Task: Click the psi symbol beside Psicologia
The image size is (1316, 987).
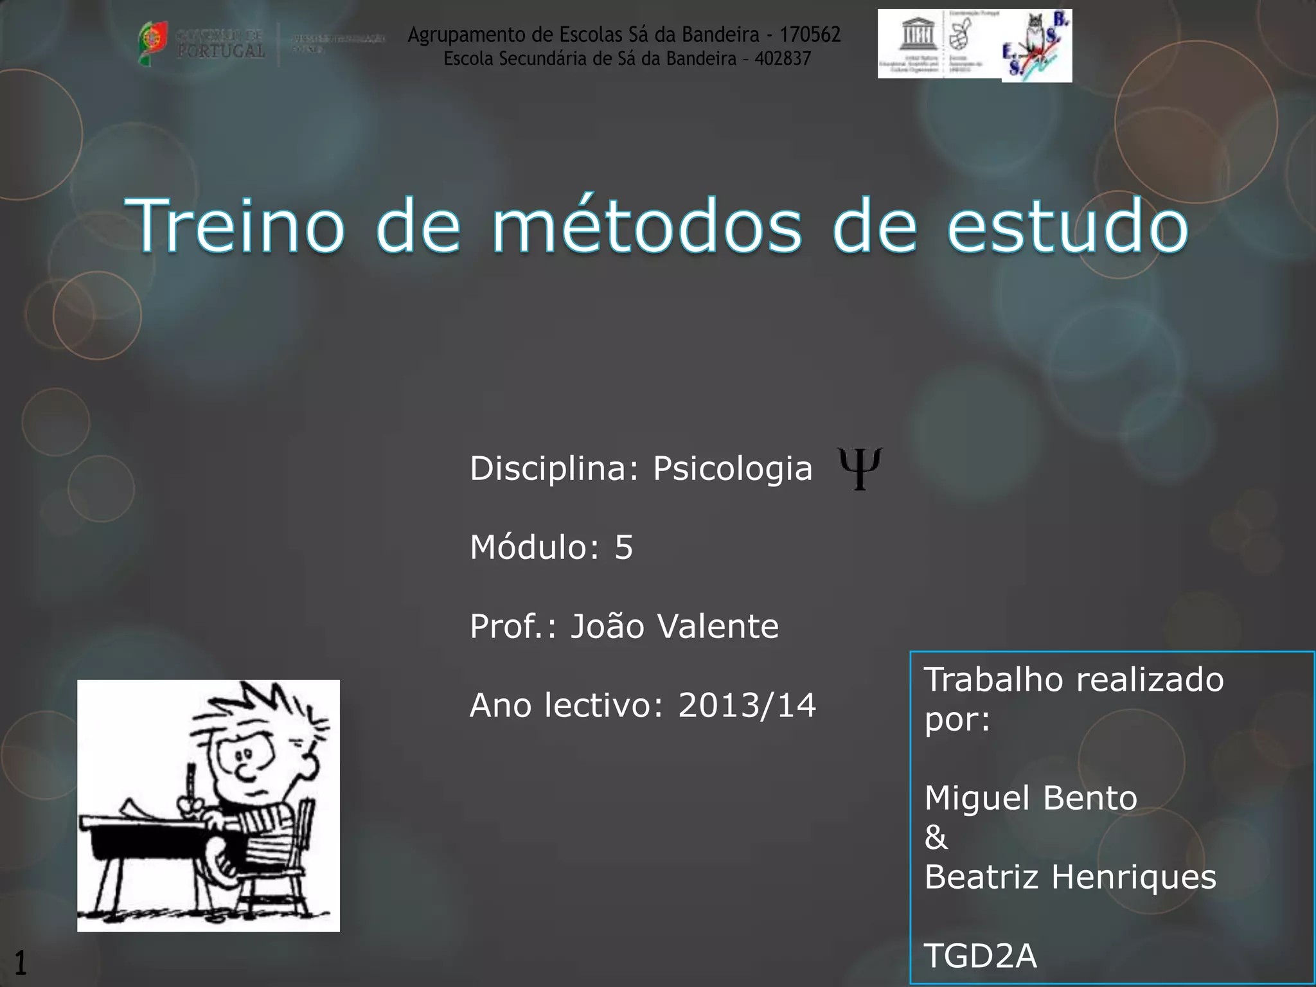Action: point(860,468)
